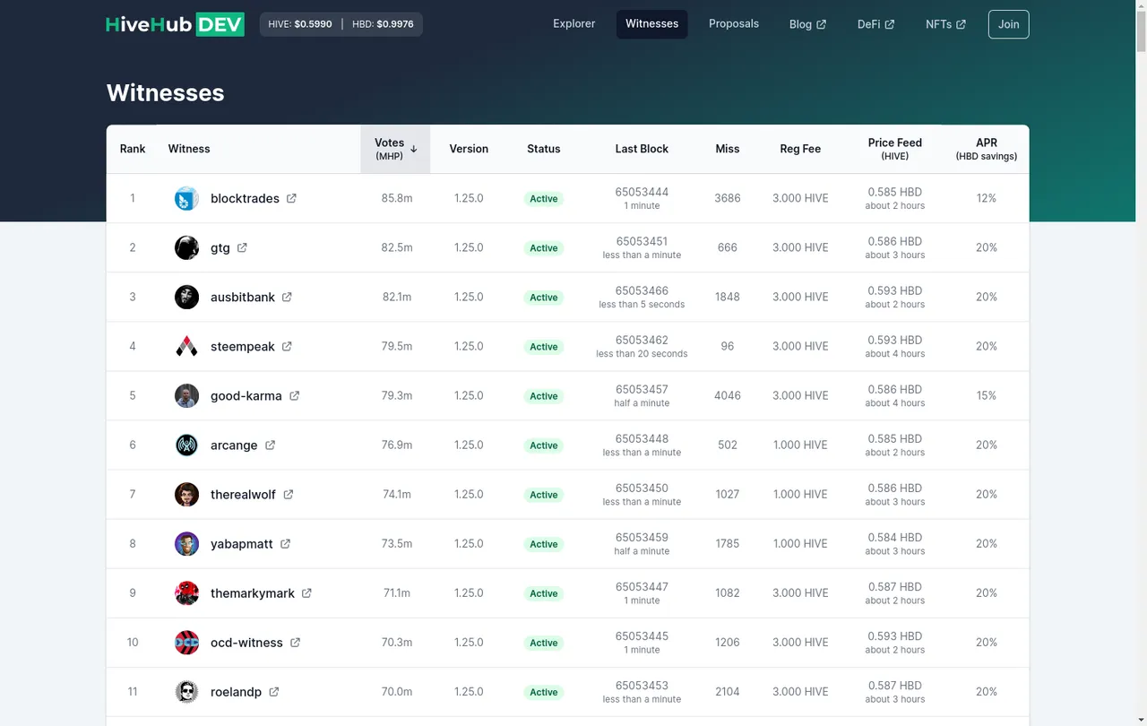The height and width of the screenshot is (726, 1147).
Task: Open ausbitbank witness name link
Action: tap(243, 297)
